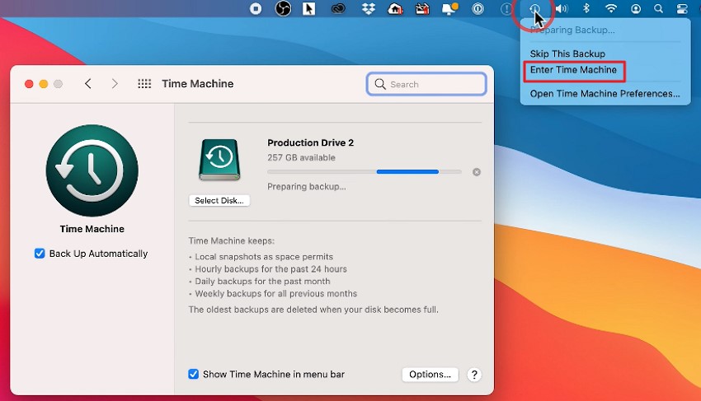
Task: Open the Creative Cloud menu bar icon
Action: click(338, 8)
